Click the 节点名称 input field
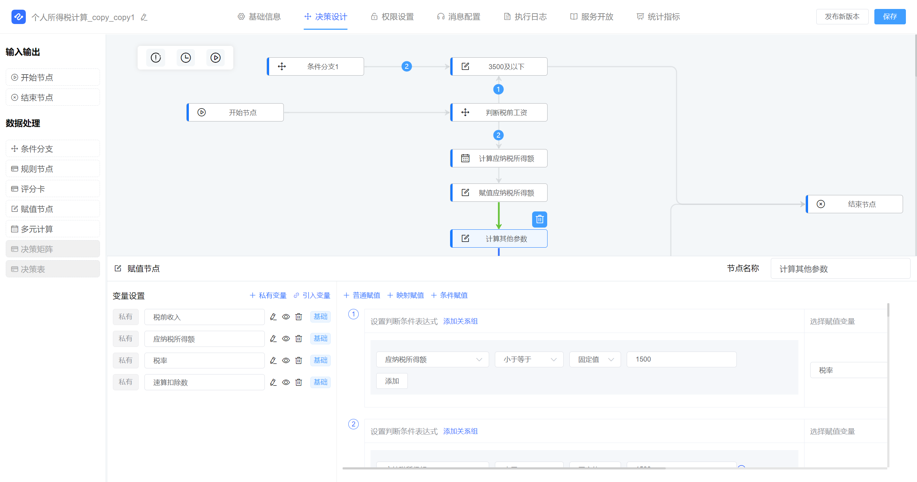The image size is (917, 482). (x=840, y=269)
